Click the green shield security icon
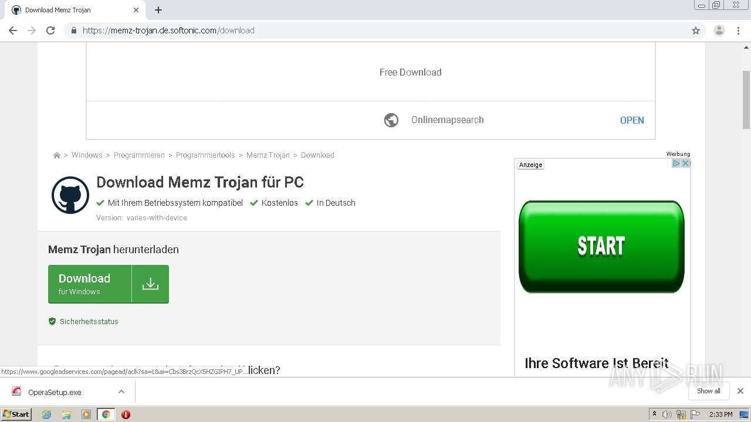Image resolution: width=751 pixels, height=422 pixels. 52,321
